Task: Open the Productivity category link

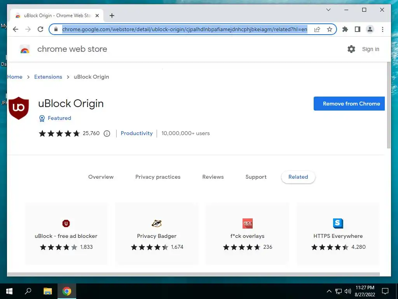Action: [136, 134]
